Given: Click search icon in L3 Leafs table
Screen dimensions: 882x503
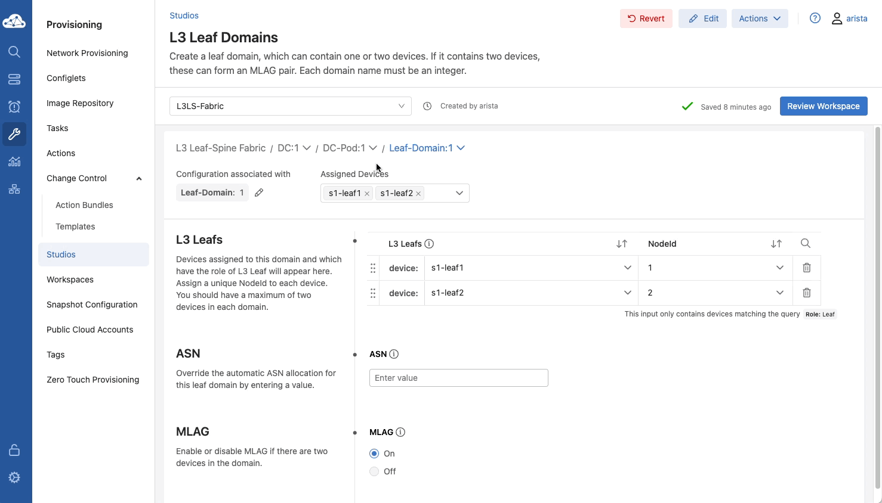Looking at the screenshot, I should click(805, 244).
